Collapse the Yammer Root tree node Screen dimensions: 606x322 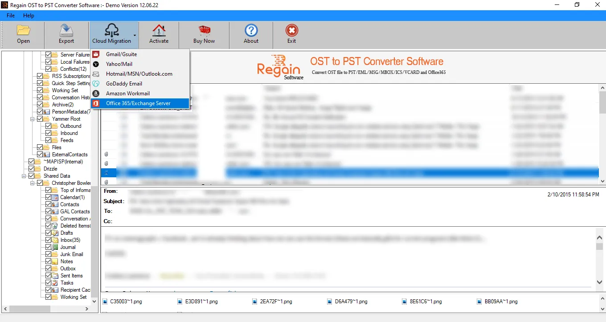coord(33,119)
